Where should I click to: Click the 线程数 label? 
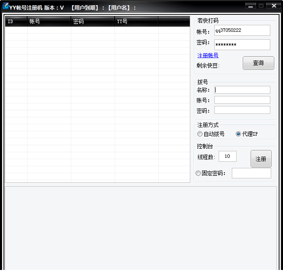[206, 157]
